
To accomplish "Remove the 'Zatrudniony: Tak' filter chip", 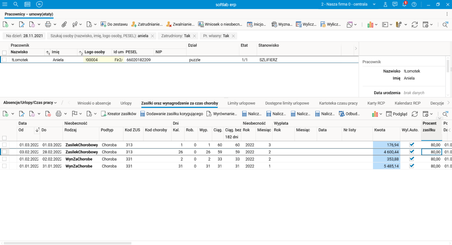I will (194, 36).
